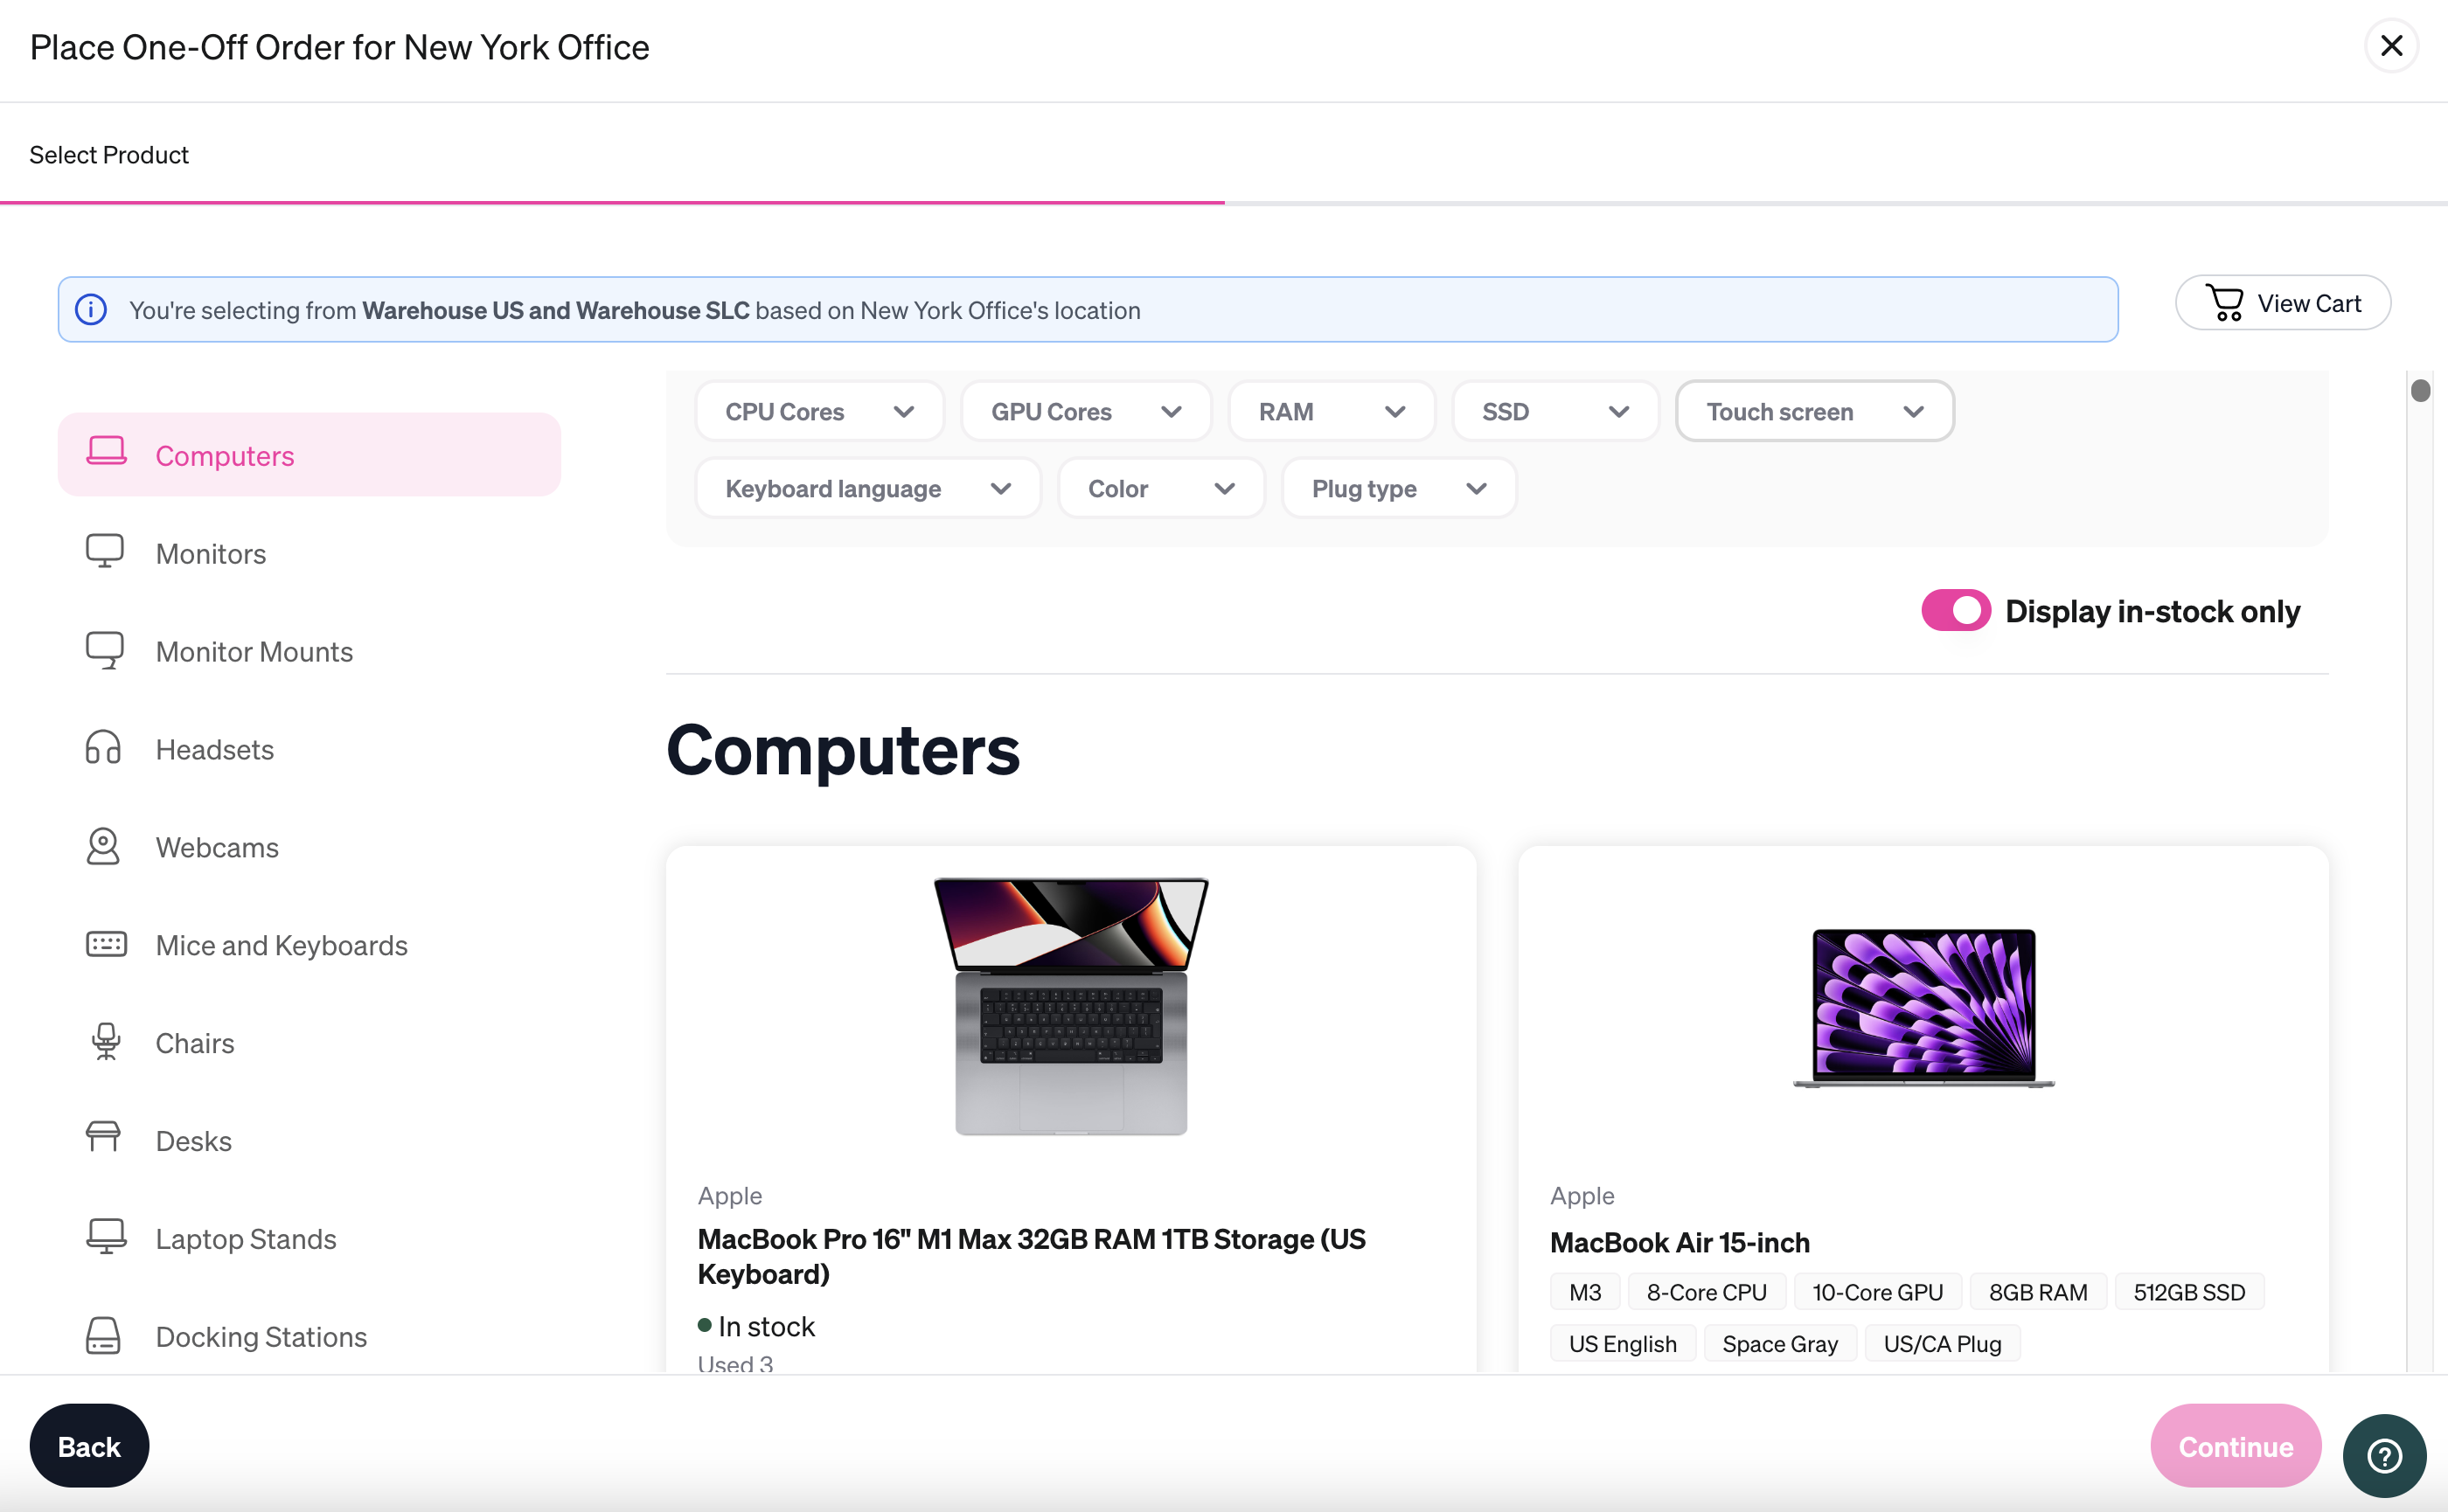
Task: Open the Plug type filter dropdown
Action: click(1399, 488)
